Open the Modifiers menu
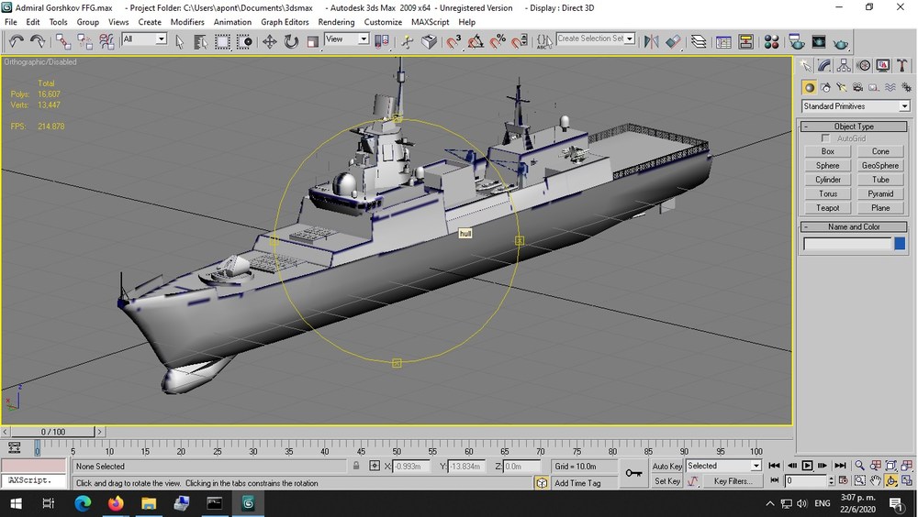Viewport: 918px width, 517px height. click(x=187, y=22)
